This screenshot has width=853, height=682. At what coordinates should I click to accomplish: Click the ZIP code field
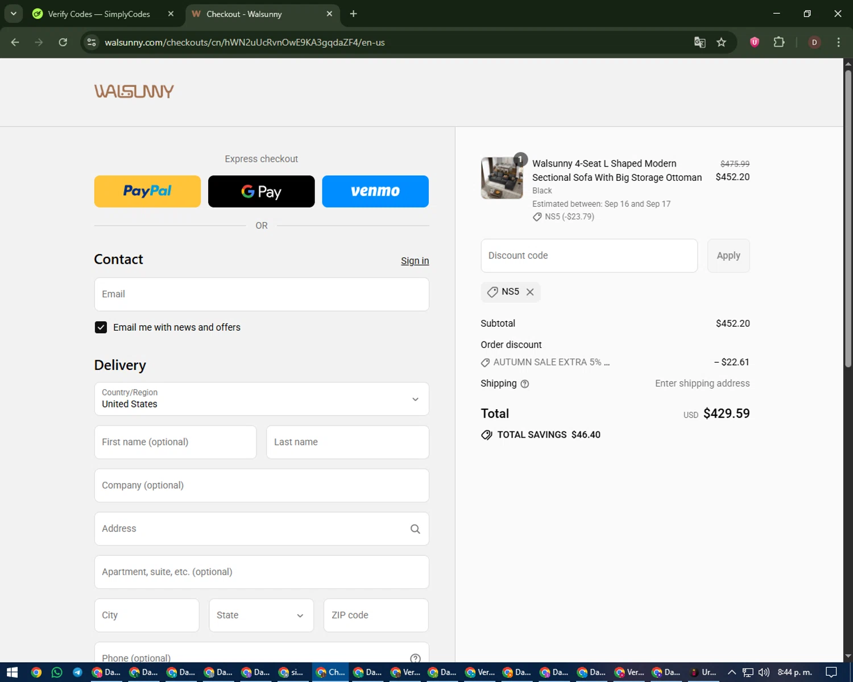pyautogui.click(x=376, y=615)
